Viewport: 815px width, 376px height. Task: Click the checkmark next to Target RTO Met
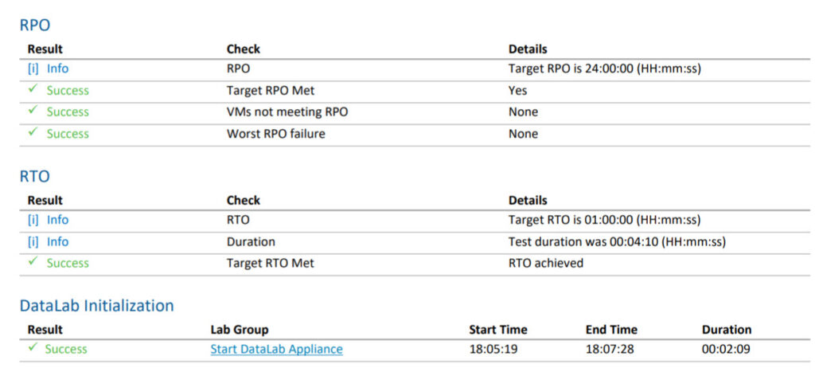coord(33,263)
